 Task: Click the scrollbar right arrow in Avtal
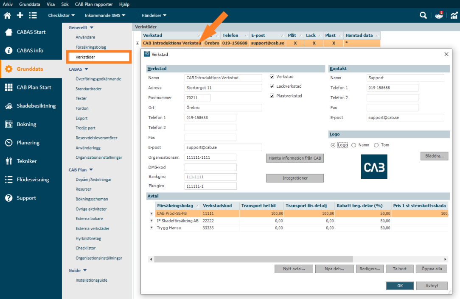tap(445, 259)
